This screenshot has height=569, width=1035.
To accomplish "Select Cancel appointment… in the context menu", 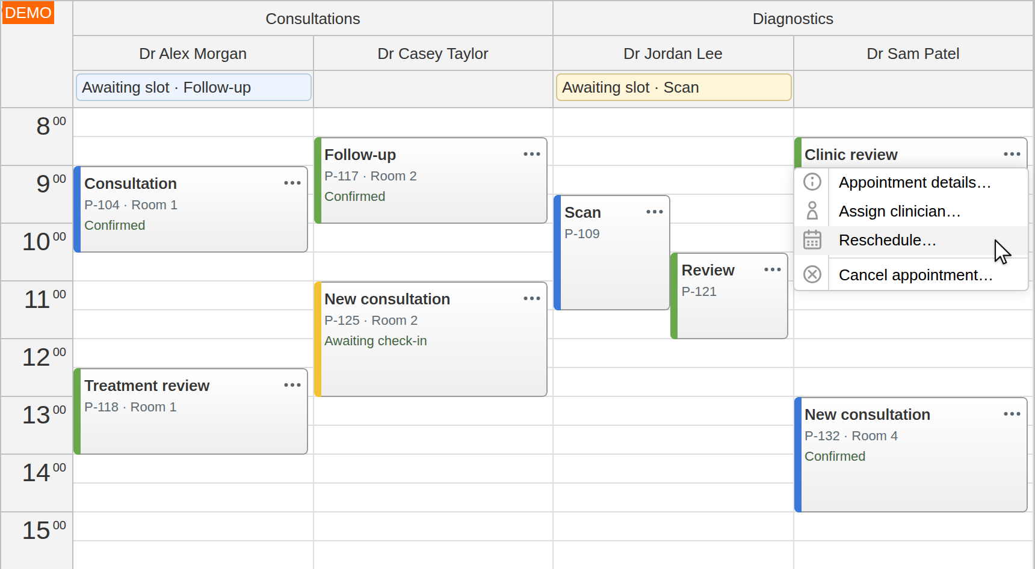I will [911, 275].
